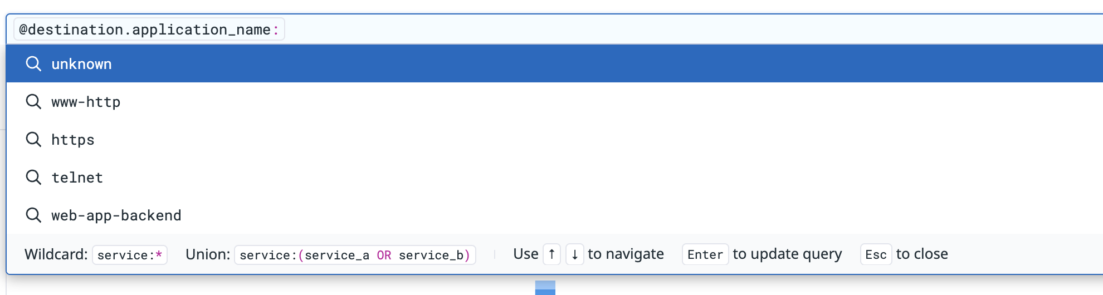Pick the https suggestion

[x=554, y=140]
